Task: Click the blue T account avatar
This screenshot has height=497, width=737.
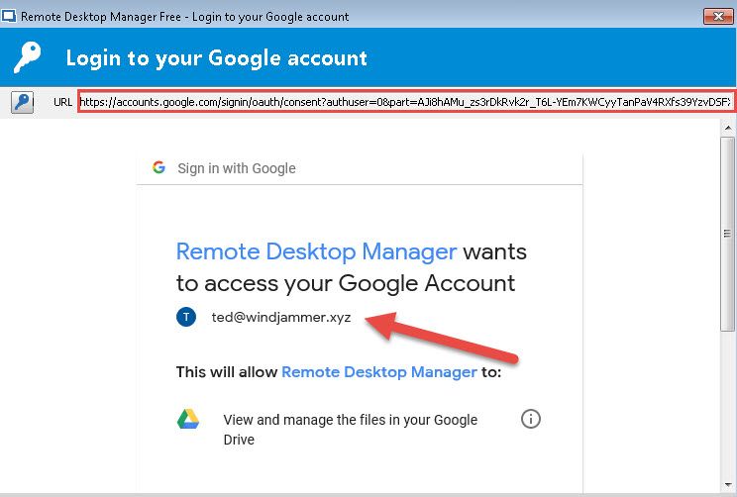Action: click(x=186, y=317)
